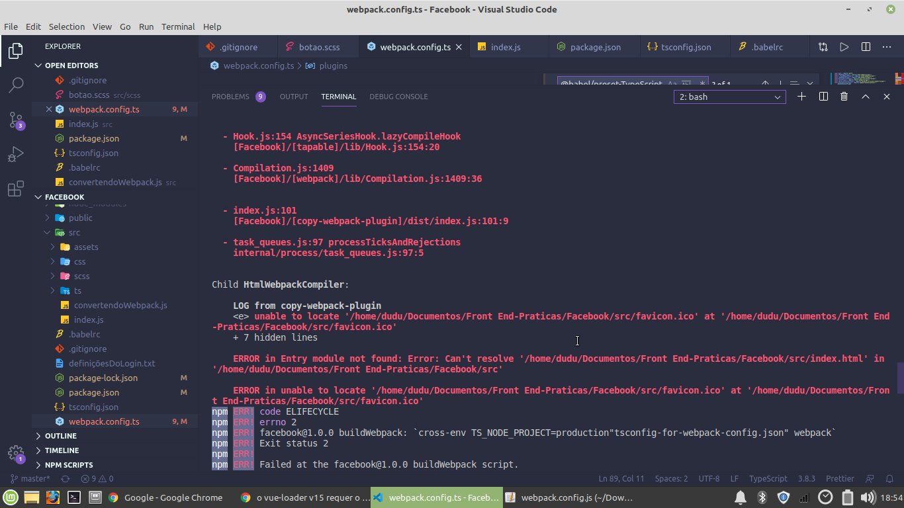
Task: Open the terminal launcher in taskbar
Action: 74,497
